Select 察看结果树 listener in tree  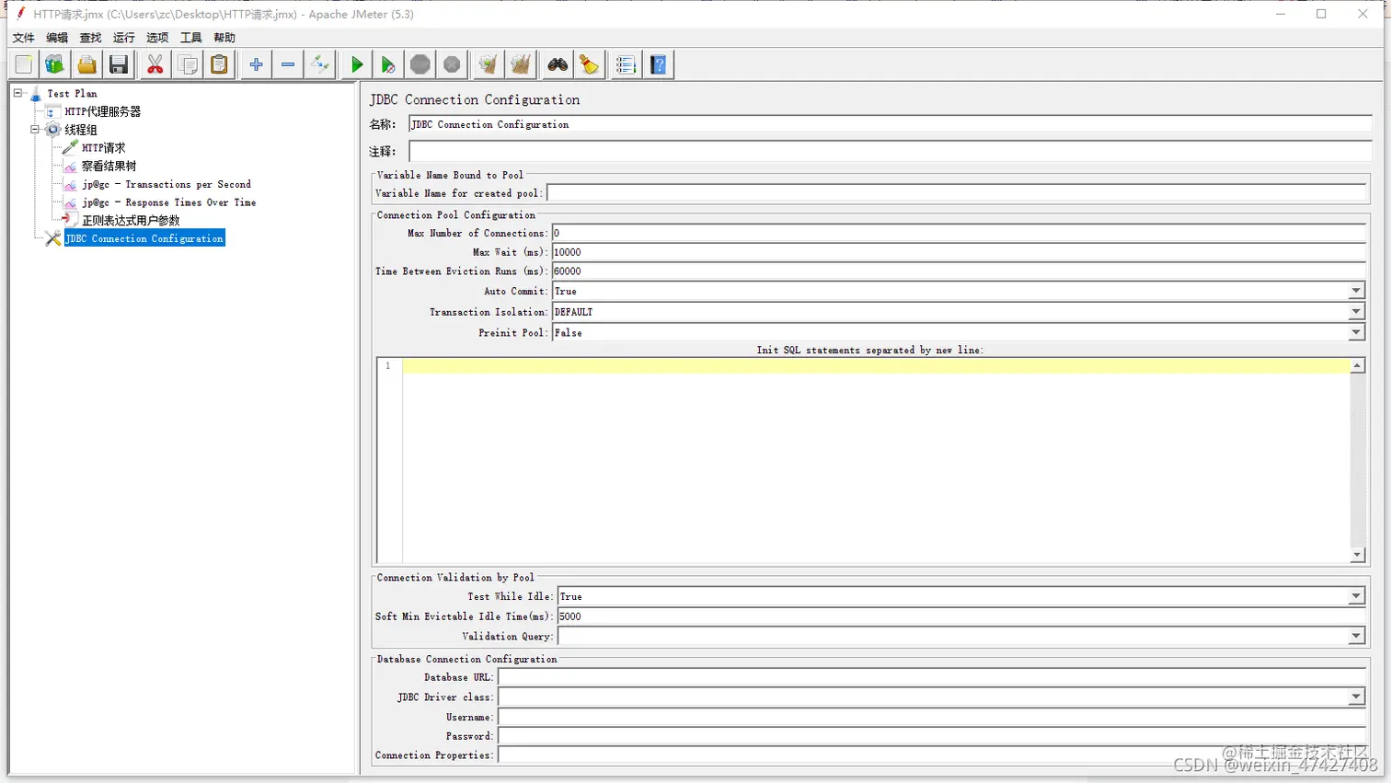tap(109, 167)
